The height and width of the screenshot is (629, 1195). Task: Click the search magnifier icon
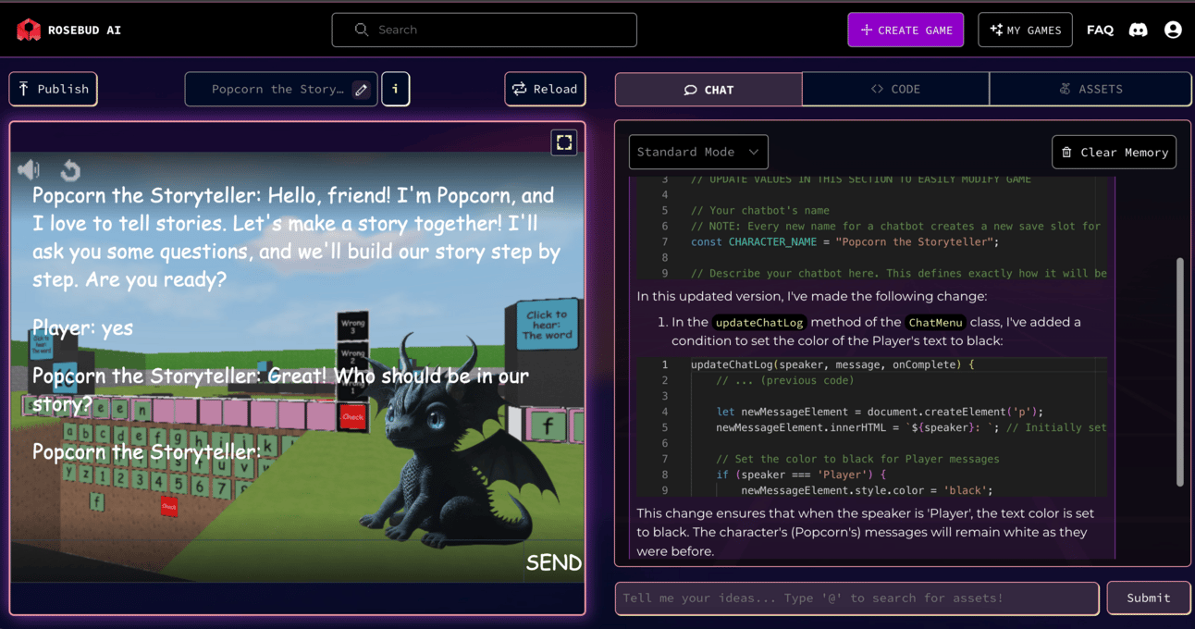pyautogui.click(x=362, y=30)
